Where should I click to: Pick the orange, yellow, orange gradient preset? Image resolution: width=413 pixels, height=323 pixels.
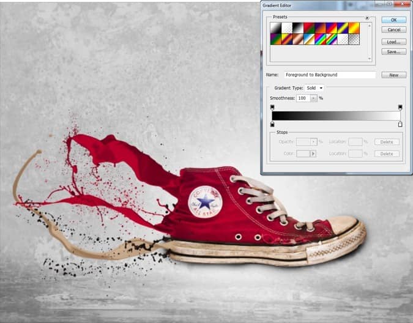click(x=354, y=28)
